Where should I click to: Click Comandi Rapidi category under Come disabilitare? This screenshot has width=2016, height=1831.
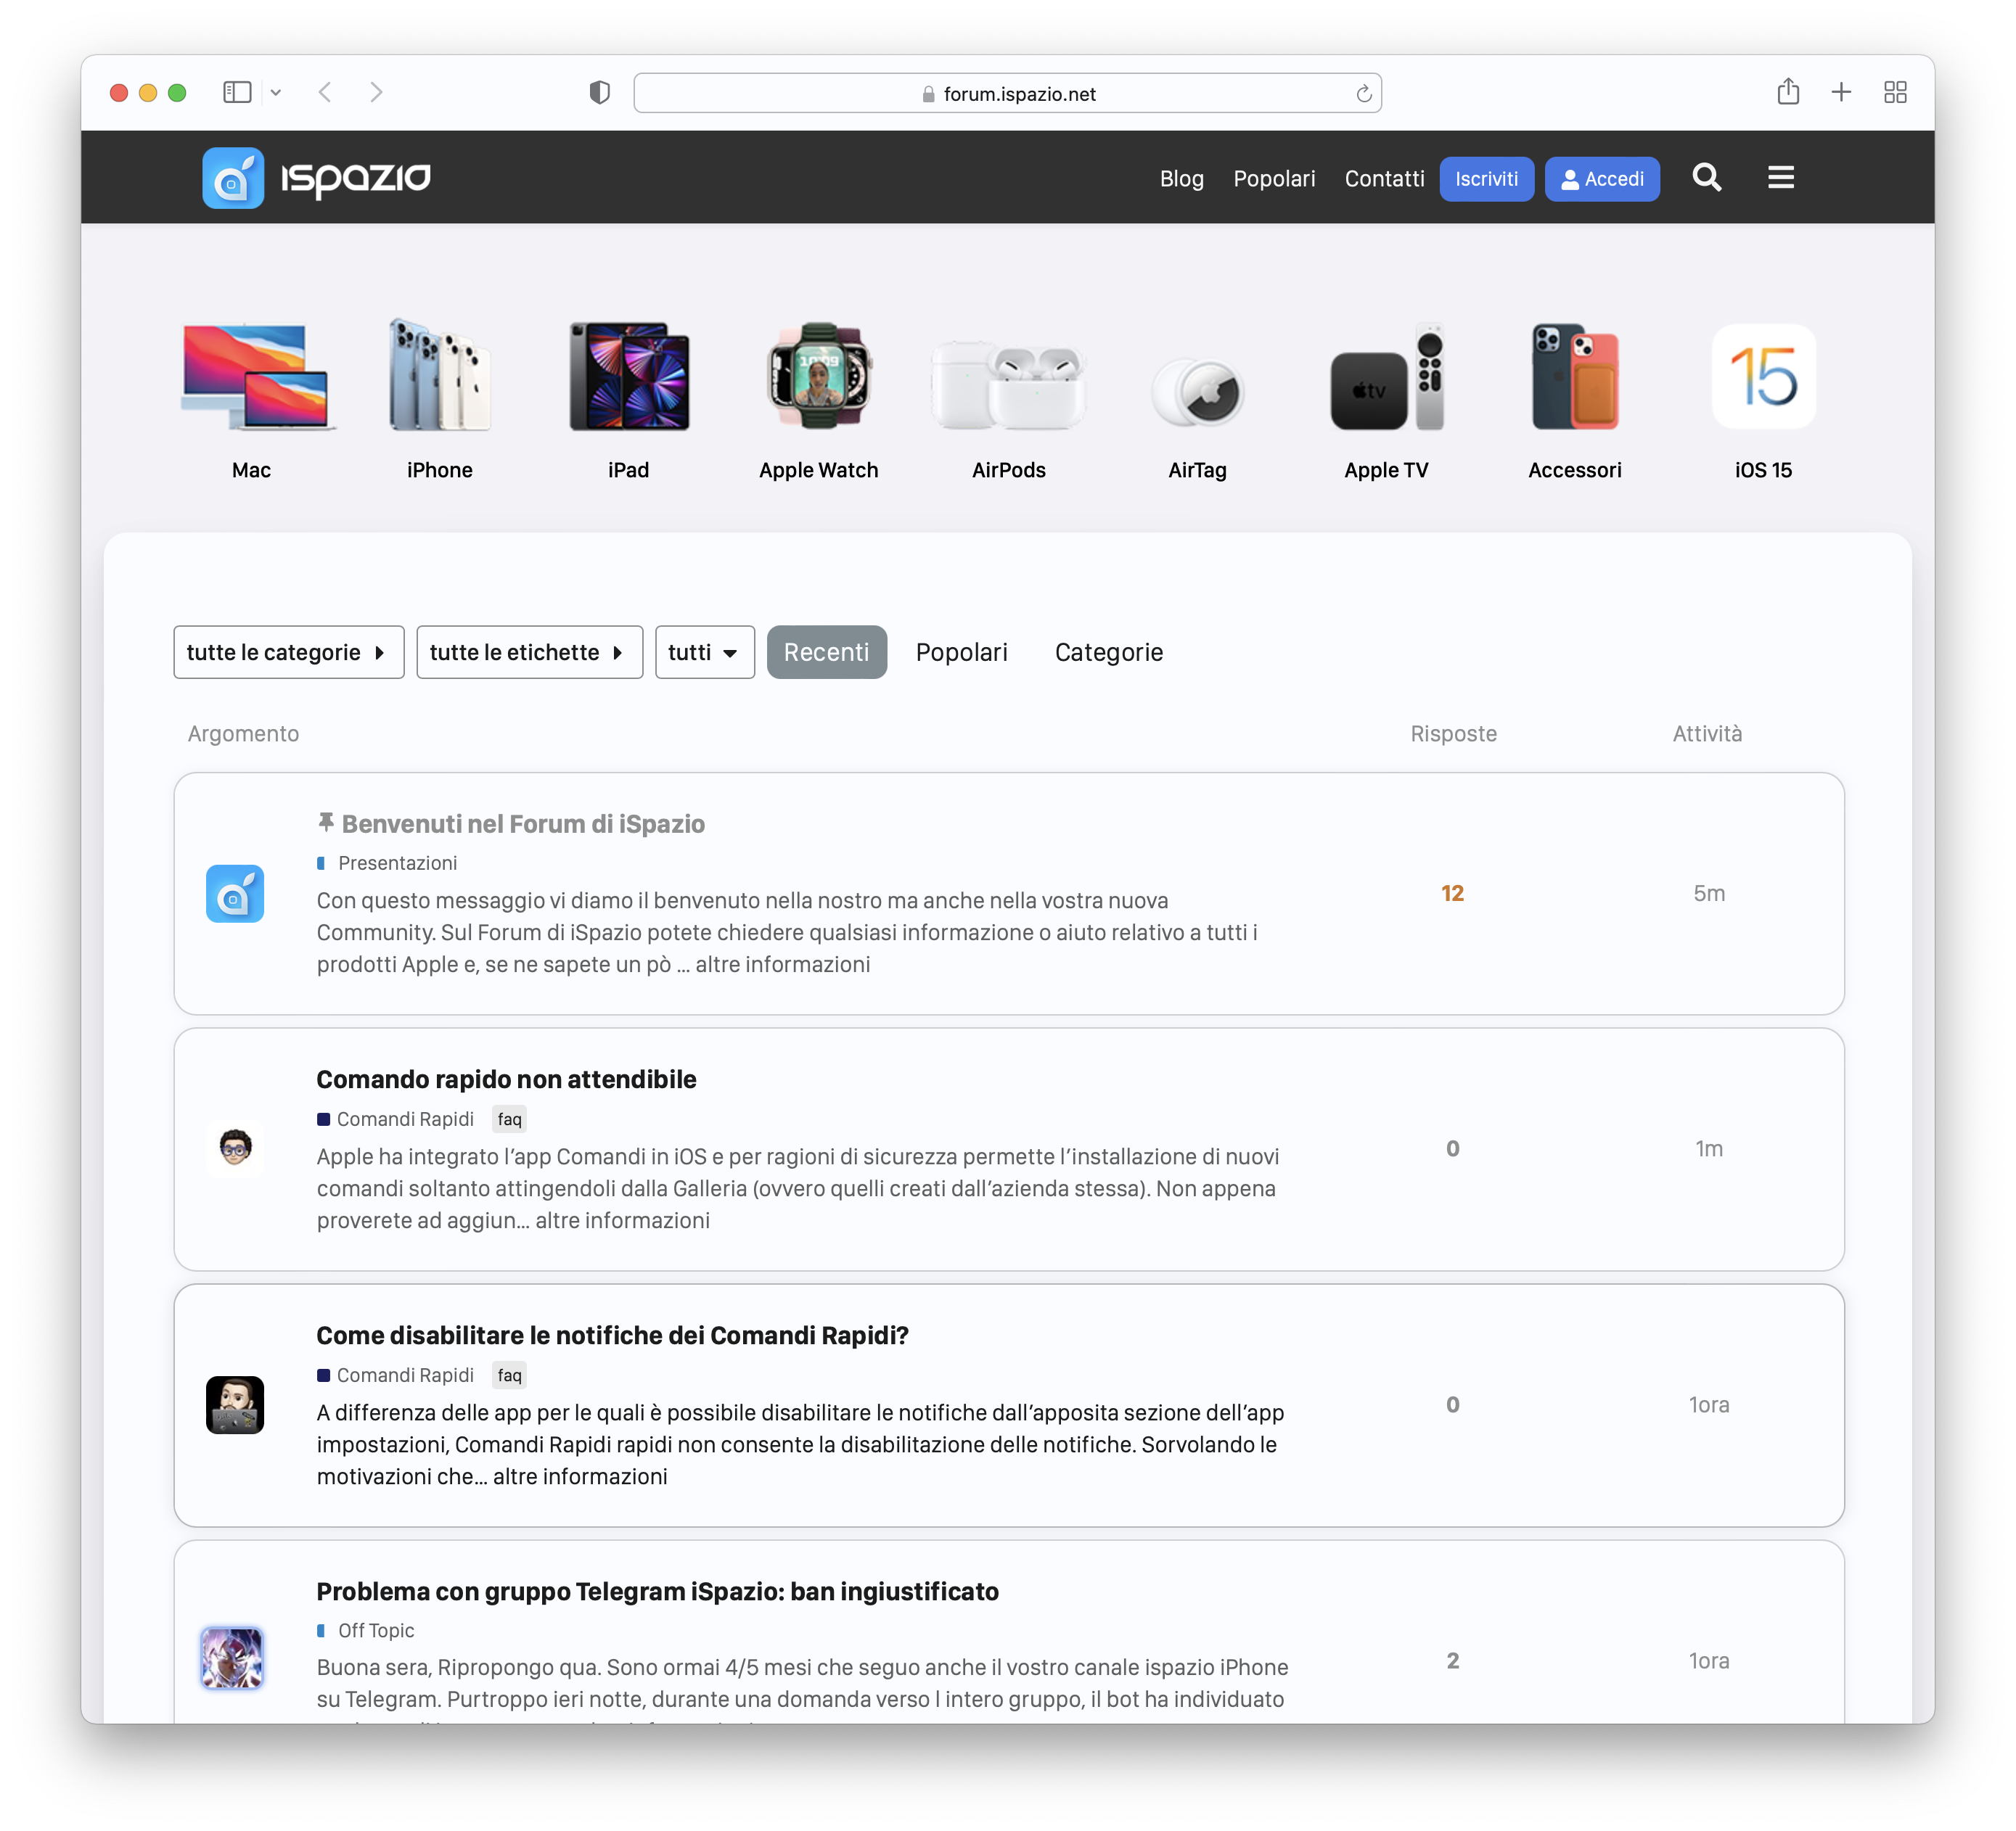point(405,1375)
